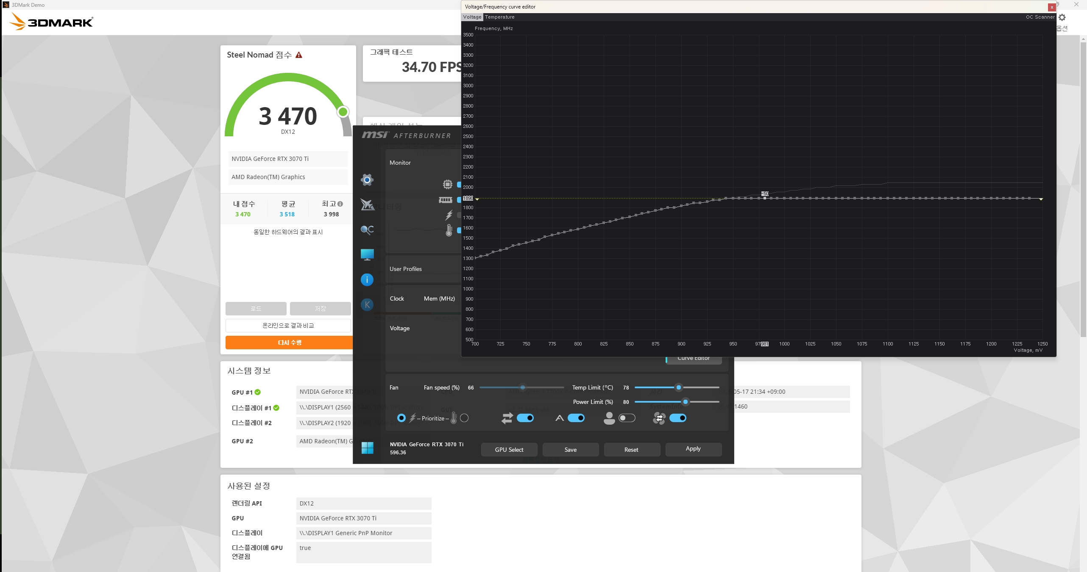Click the thermometer monitor icon
1087x572 pixels.
pyautogui.click(x=449, y=230)
